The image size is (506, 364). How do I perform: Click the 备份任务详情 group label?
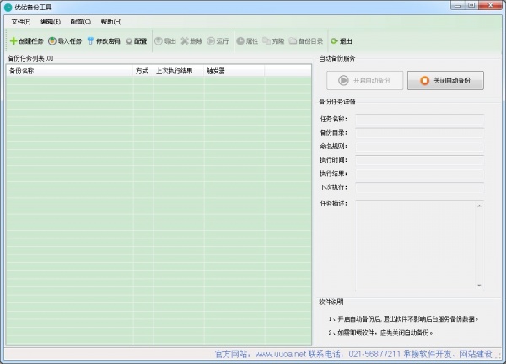click(x=336, y=102)
